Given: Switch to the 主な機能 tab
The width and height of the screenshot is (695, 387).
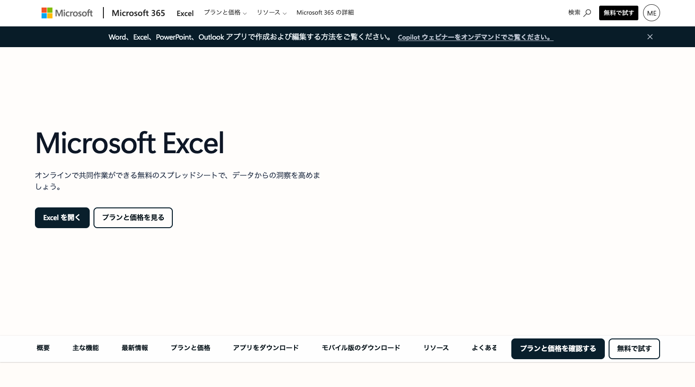Looking at the screenshot, I should pyautogui.click(x=85, y=348).
